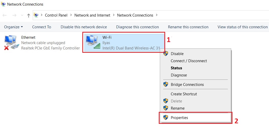This screenshot has width=269, height=132.
Task: Select Properties from the context menu
Action: (x=179, y=118)
